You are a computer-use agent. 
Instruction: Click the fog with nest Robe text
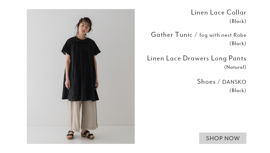(223, 35)
